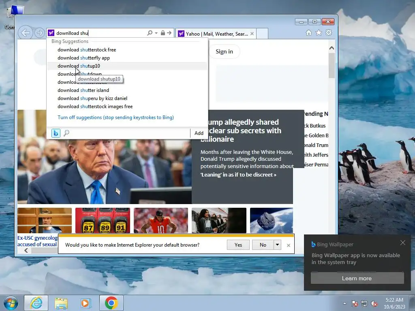
Task: Pick the download shutter island suggestion
Action: coord(127,90)
